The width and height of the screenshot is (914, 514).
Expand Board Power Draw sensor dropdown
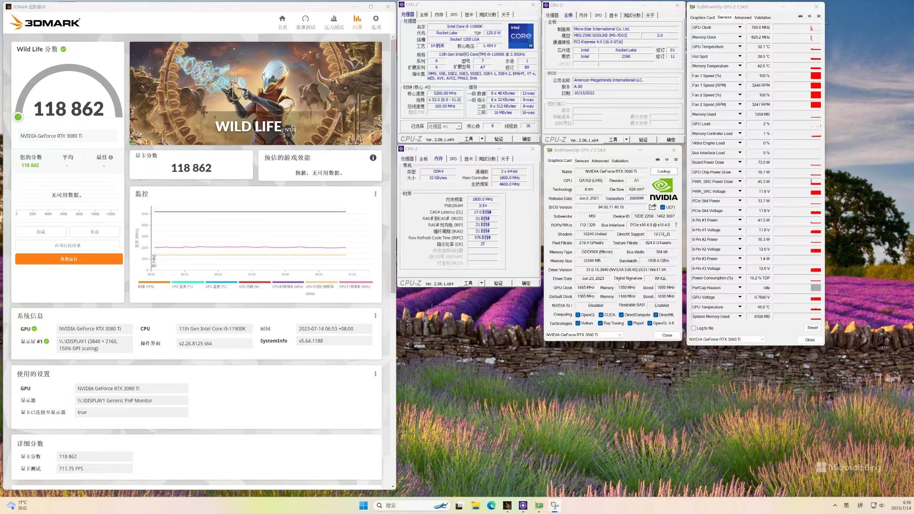click(740, 162)
